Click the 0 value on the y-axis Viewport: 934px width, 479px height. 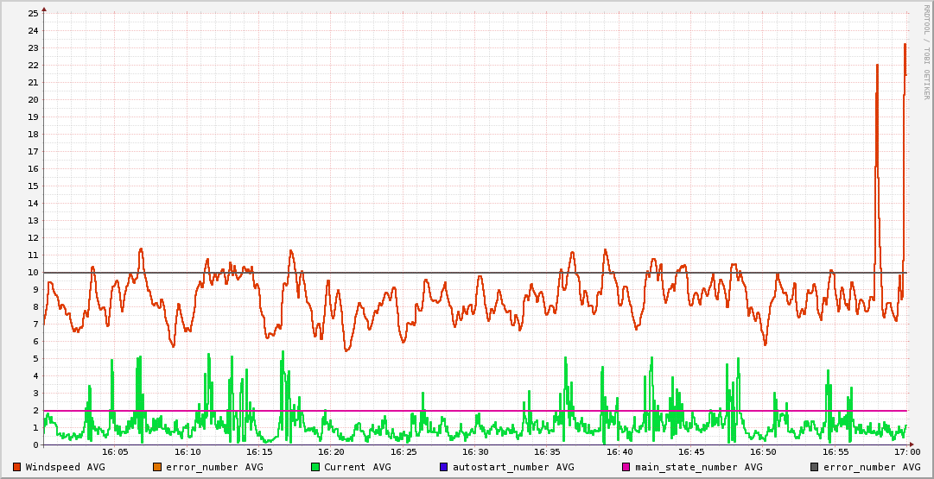pos(35,445)
